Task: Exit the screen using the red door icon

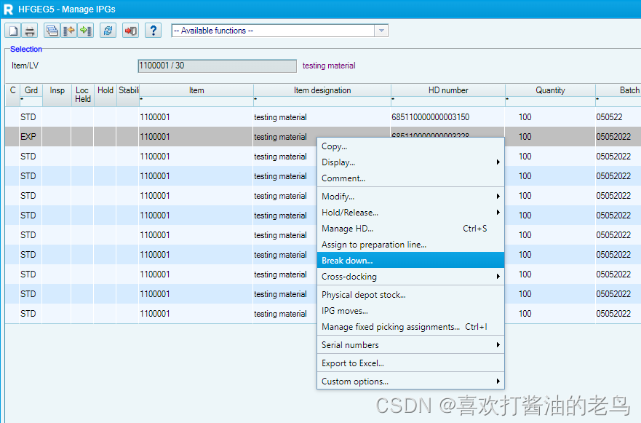Action: pyautogui.click(x=131, y=31)
